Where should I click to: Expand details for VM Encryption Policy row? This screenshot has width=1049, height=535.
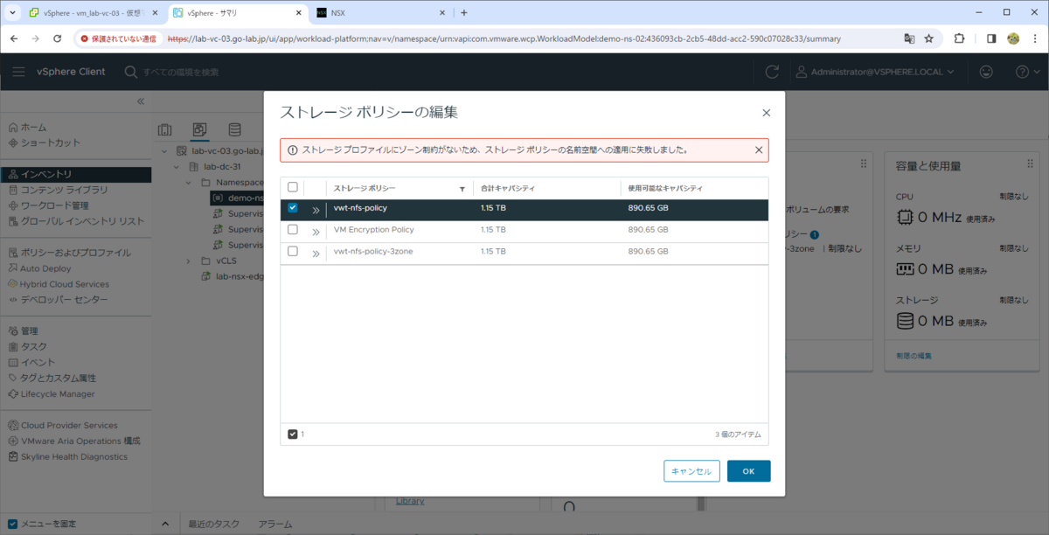click(316, 231)
